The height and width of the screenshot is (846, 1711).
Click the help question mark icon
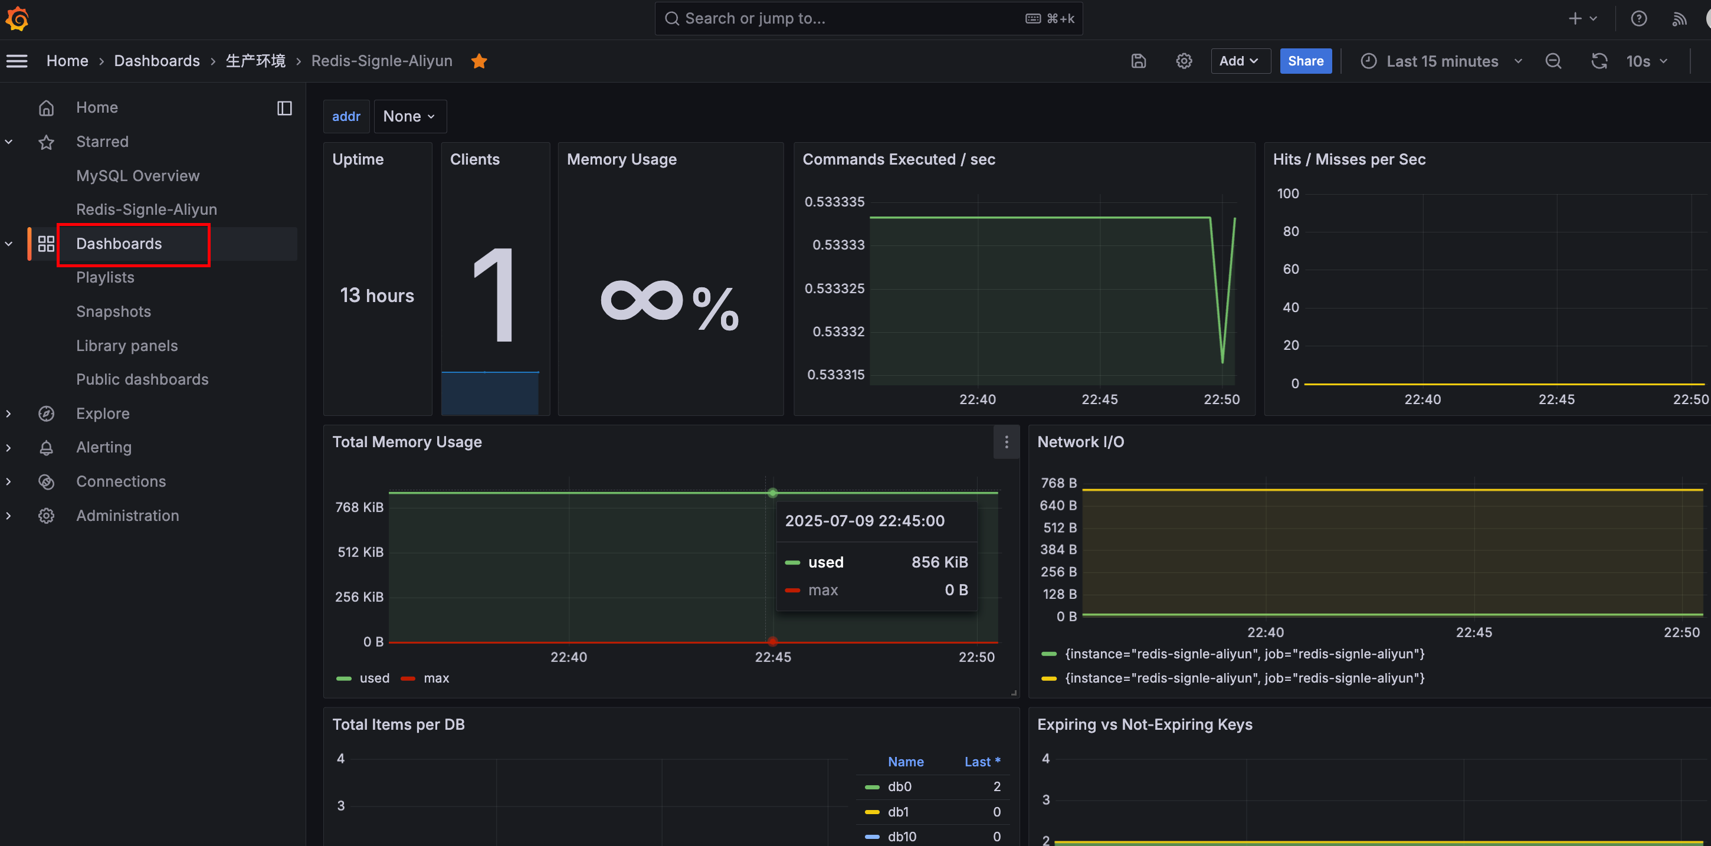pyautogui.click(x=1638, y=19)
